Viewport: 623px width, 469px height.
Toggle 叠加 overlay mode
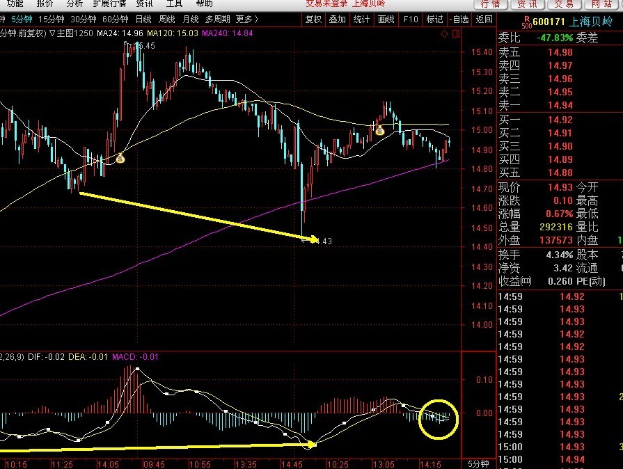(x=338, y=19)
